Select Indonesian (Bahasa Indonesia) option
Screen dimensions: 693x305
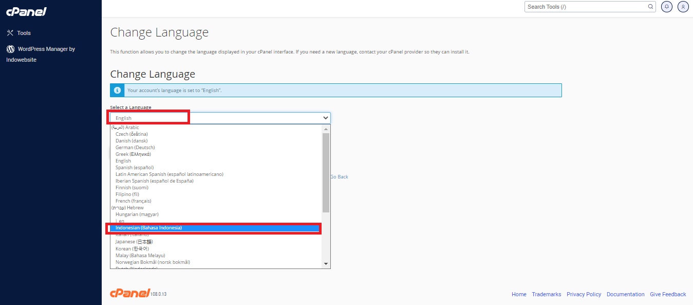[149, 228]
